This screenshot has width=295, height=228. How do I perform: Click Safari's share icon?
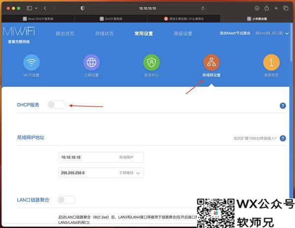[x=266, y=8]
